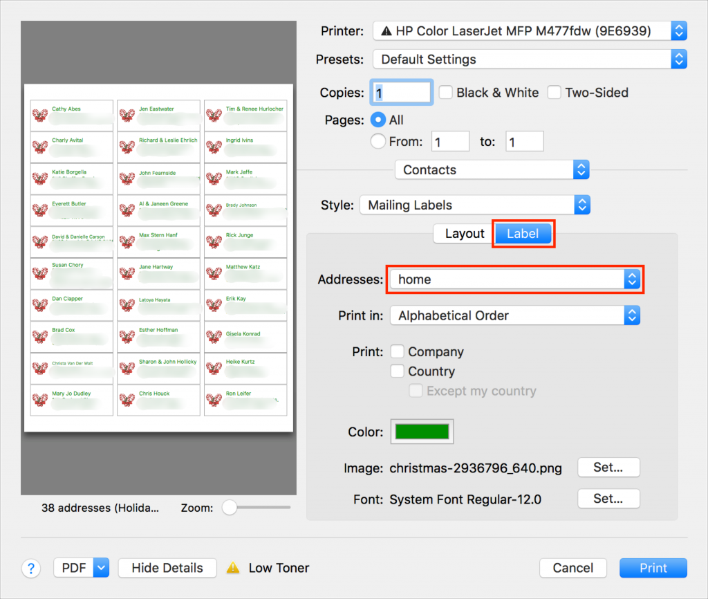The image size is (708, 599).
Task: Click the Cathy Abes label candy icon
Action: [40, 116]
